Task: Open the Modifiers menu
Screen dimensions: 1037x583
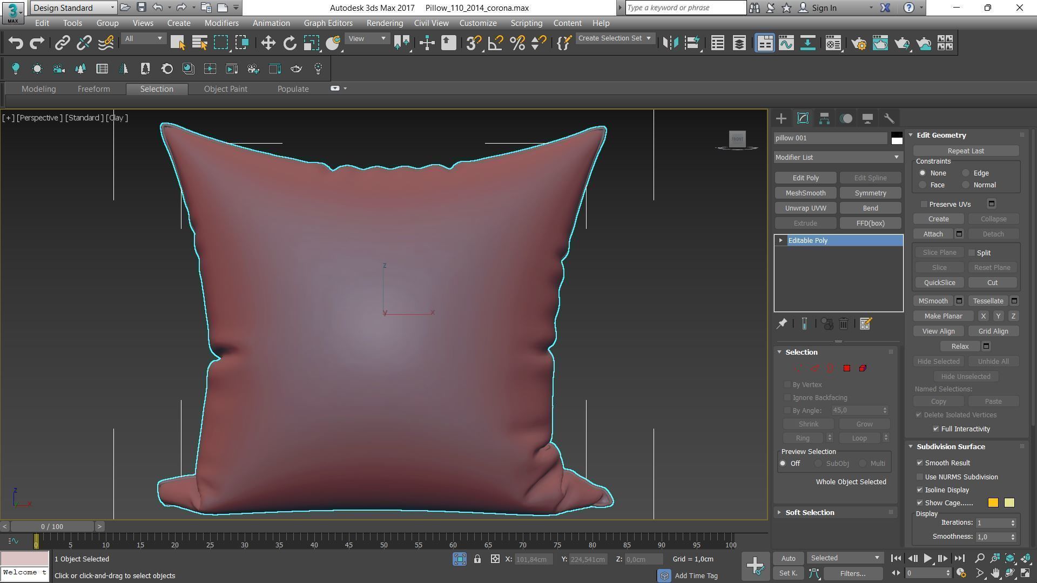Action: (221, 23)
